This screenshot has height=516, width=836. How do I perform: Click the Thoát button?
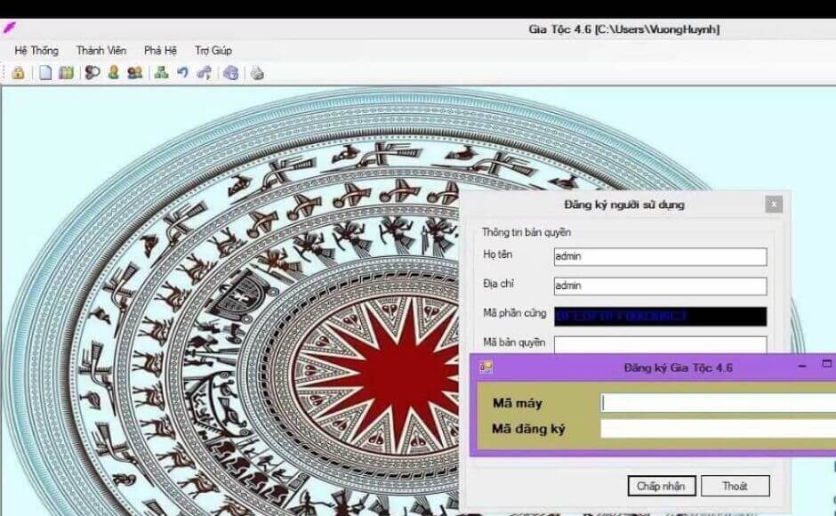[x=735, y=486]
